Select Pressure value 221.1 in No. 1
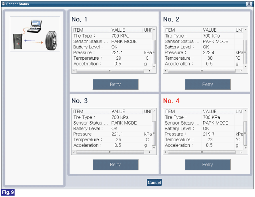Image resolution: width=255 pixels, height=197 pixels. coord(117,52)
